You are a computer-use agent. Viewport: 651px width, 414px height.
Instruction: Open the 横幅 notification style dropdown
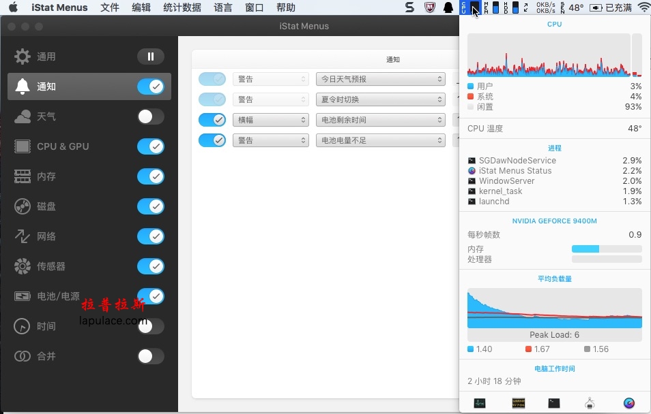tap(271, 120)
